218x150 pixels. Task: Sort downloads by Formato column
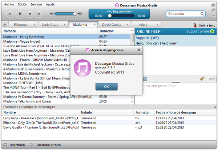144,112
